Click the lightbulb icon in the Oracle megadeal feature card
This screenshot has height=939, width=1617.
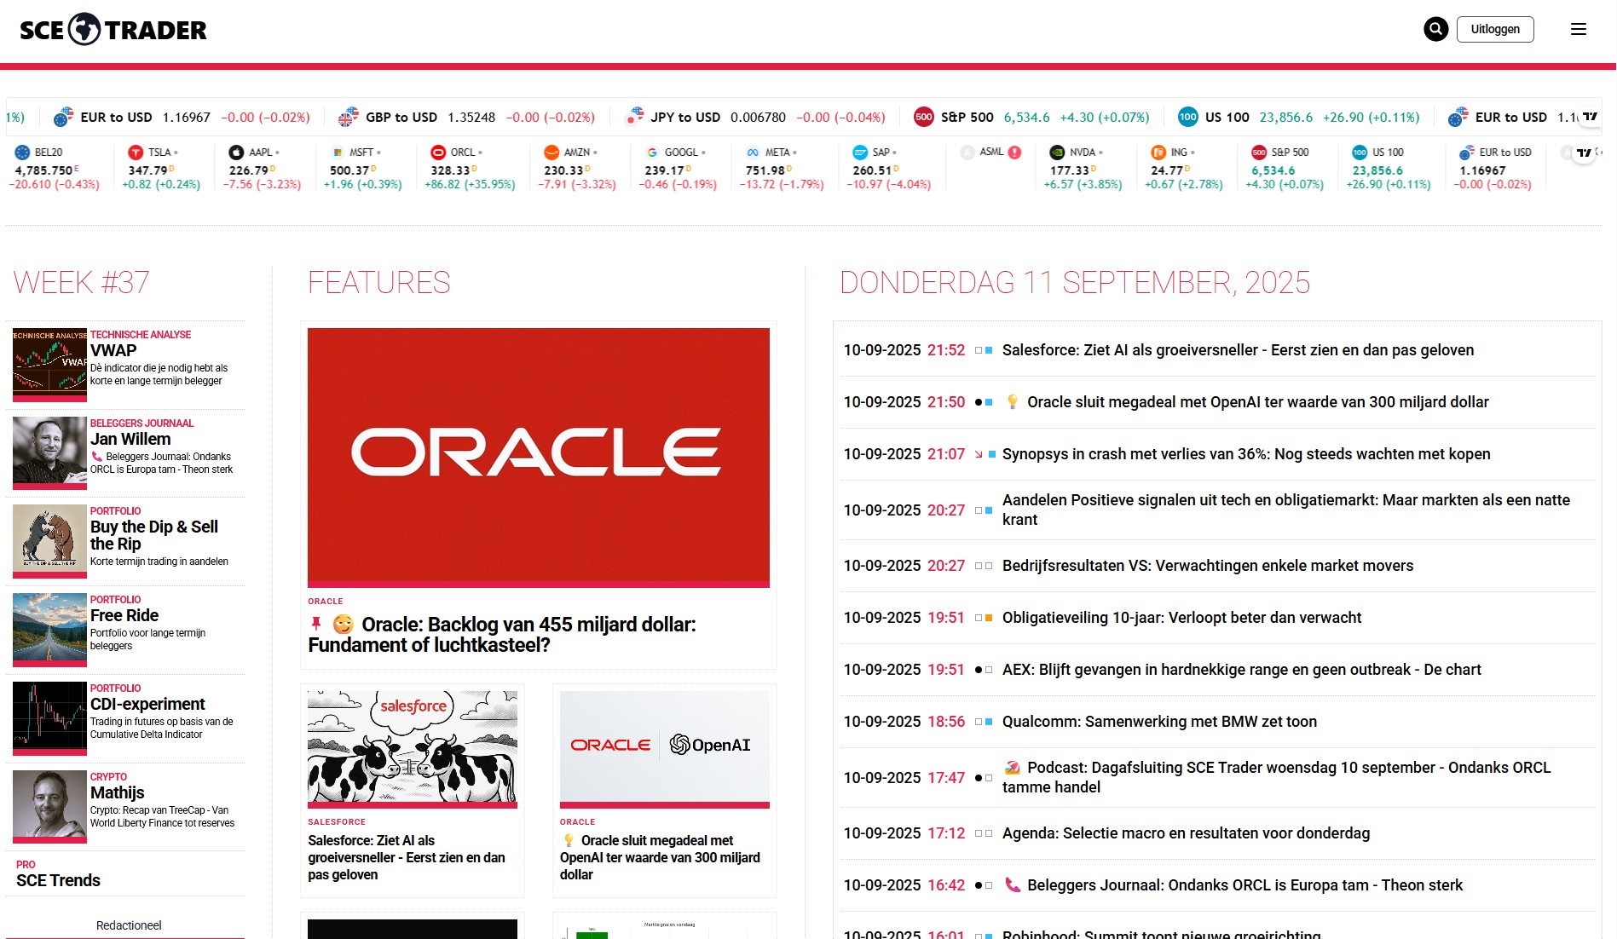tap(569, 840)
